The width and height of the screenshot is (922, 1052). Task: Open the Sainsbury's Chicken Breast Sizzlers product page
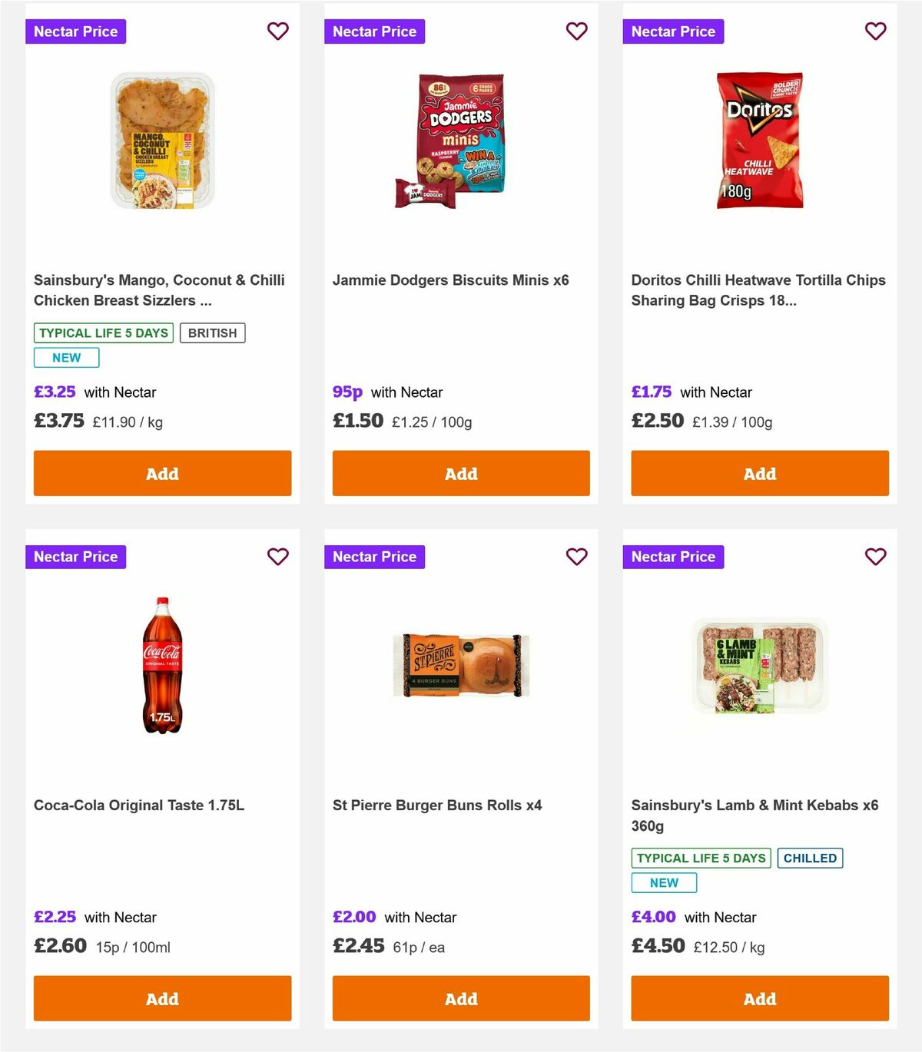pyautogui.click(x=159, y=290)
